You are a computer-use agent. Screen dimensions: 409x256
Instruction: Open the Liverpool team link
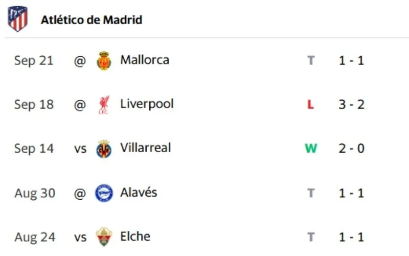pyautogui.click(x=147, y=104)
